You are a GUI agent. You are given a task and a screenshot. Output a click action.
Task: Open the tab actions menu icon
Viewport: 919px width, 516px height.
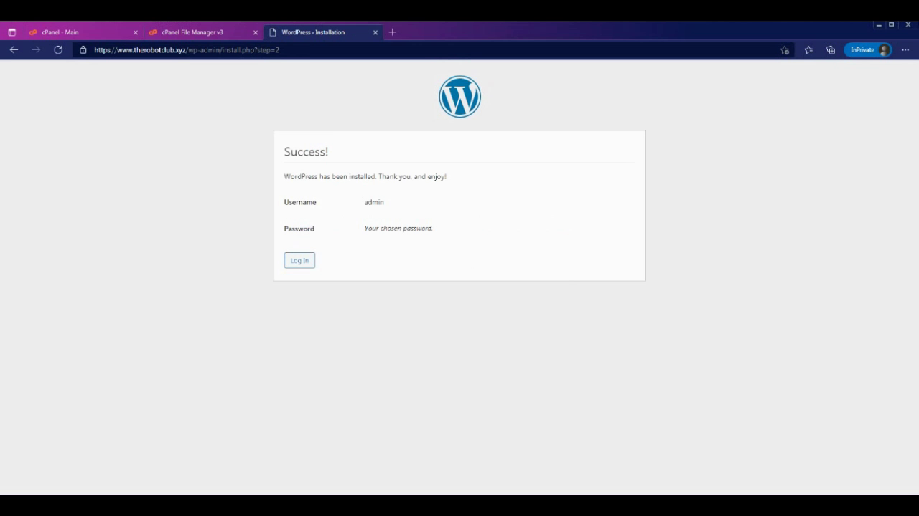(11, 32)
